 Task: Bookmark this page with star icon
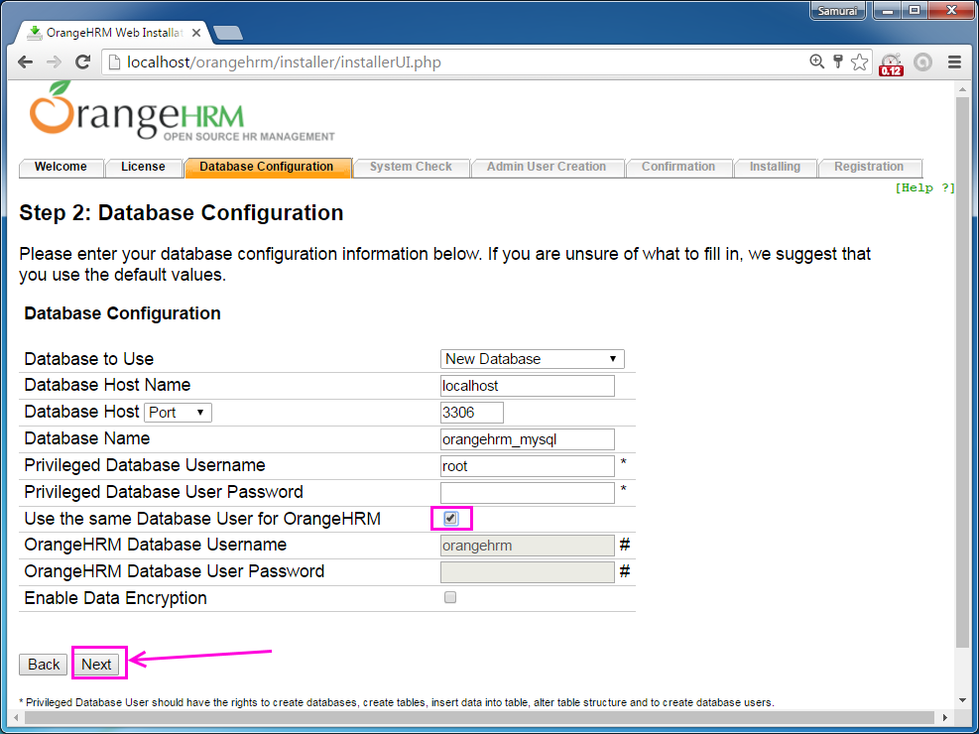(860, 61)
